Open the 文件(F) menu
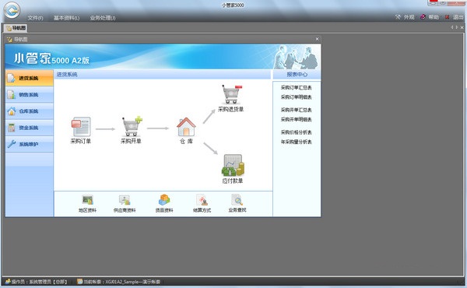Screen dimensions: 467x288 [x=36, y=18]
